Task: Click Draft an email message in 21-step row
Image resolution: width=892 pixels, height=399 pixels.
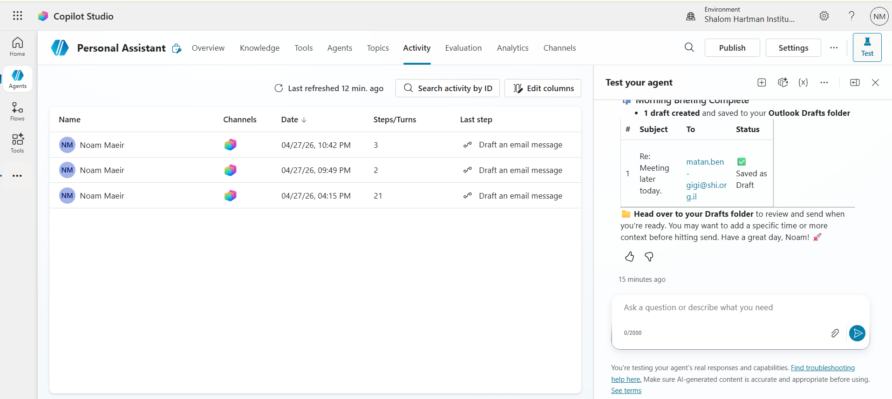Action: click(x=520, y=196)
